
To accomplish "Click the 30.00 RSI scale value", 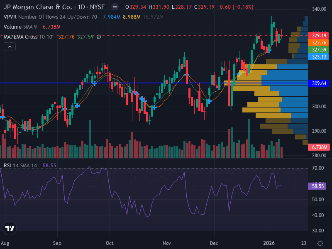I will [318, 231].
